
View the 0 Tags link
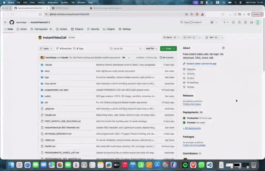(78, 49)
